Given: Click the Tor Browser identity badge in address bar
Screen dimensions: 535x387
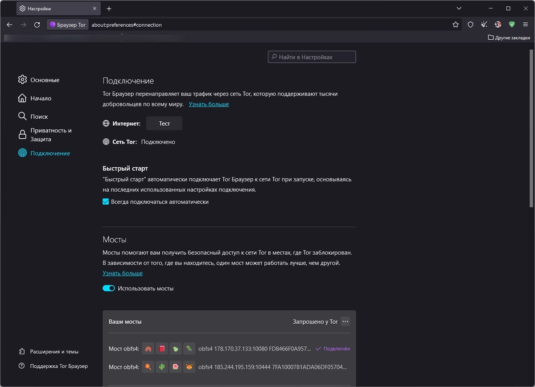Looking at the screenshot, I should pos(68,25).
